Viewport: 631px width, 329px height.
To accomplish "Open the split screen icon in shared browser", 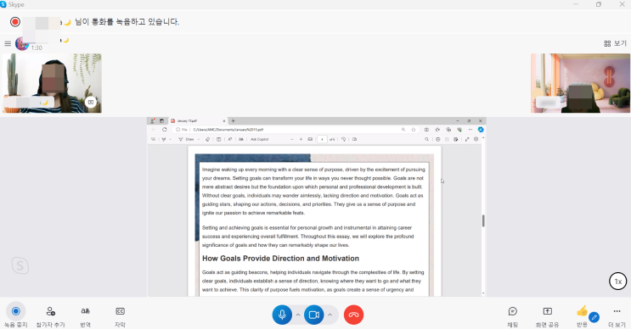I will 426,130.
